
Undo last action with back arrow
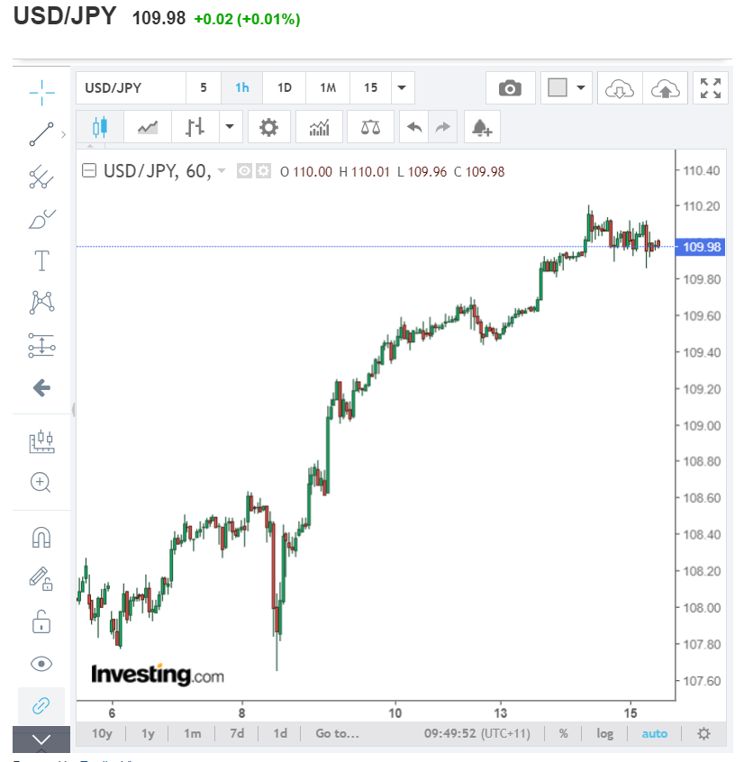pyautogui.click(x=414, y=127)
